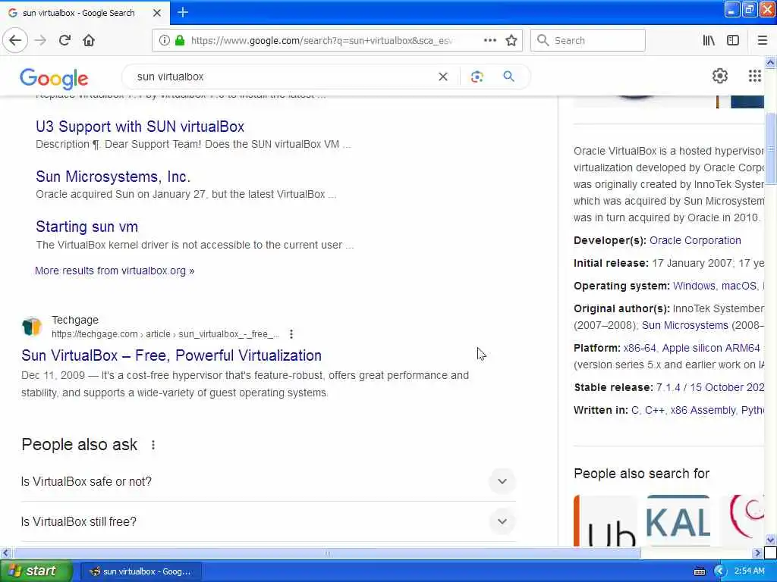Image resolution: width=777 pixels, height=582 pixels.
Task: Reload the page with the refresh icon
Action: (x=64, y=40)
